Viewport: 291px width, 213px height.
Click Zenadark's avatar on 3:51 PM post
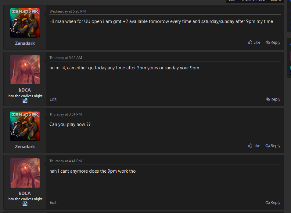(25, 126)
